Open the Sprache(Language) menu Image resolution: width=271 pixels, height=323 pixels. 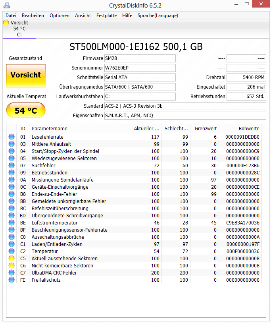(x=158, y=15)
